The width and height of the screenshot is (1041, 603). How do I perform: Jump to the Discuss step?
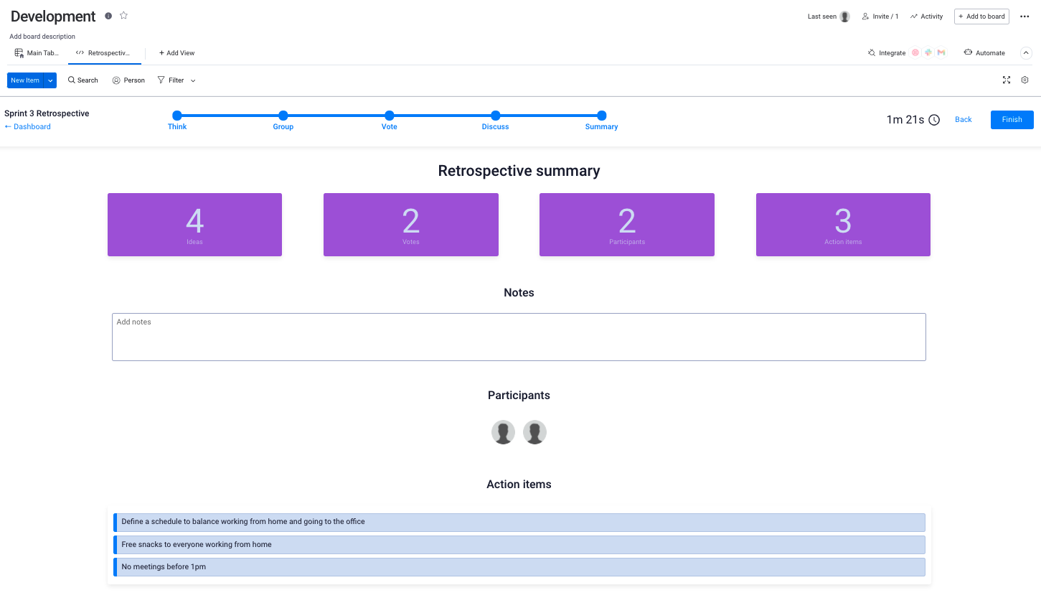click(x=495, y=116)
